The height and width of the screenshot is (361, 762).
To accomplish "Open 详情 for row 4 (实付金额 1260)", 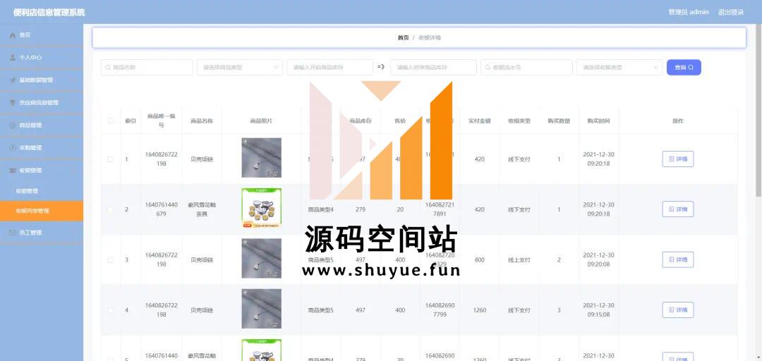I will 677,310.
